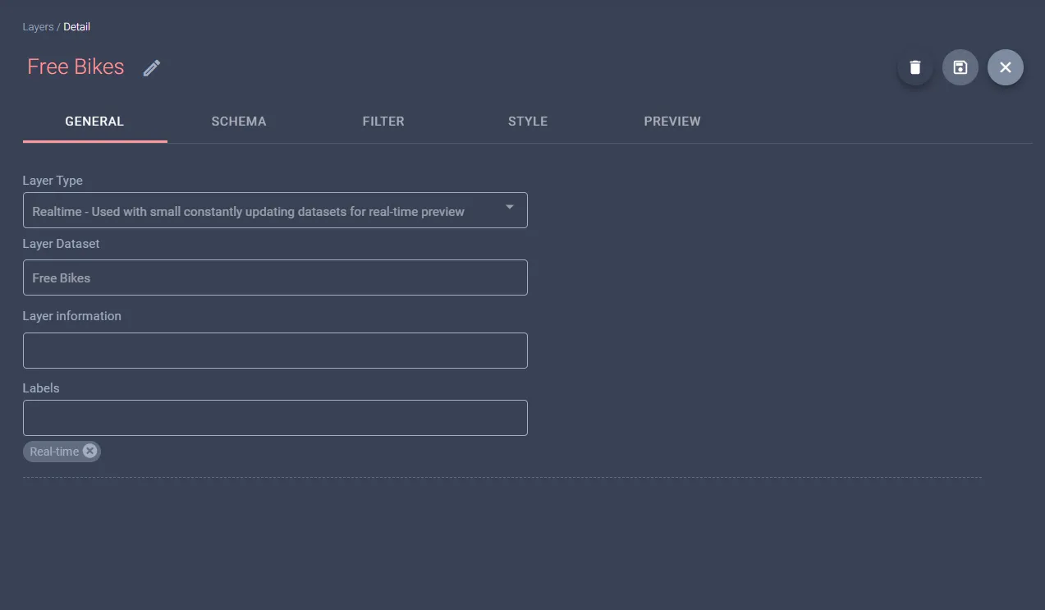Open the Preview tab
Screen dimensions: 1045x610
pos(672,122)
